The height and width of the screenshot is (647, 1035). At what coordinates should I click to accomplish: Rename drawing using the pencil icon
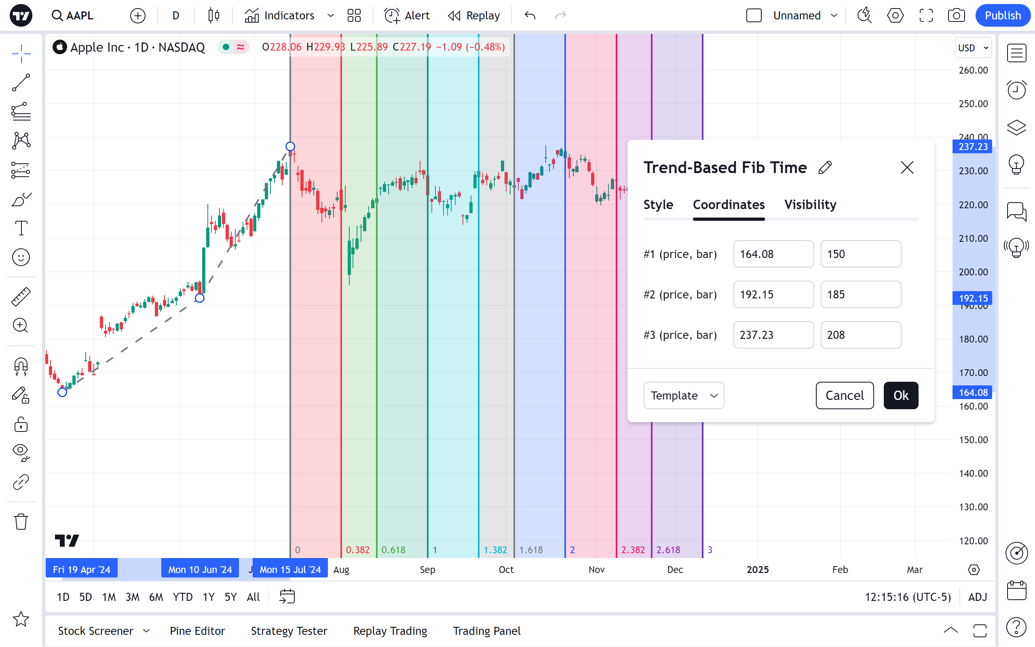825,167
